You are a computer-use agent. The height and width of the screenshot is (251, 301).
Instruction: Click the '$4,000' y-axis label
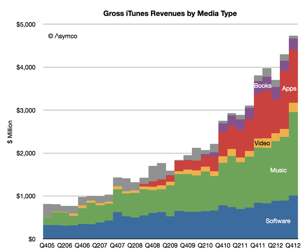[x=26, y=67]
